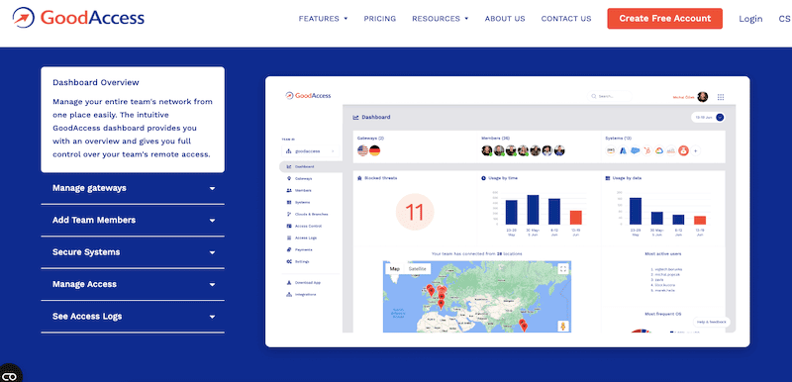Open the Pricing page
Screen dimensions: 792x382
tap(380, 19)
